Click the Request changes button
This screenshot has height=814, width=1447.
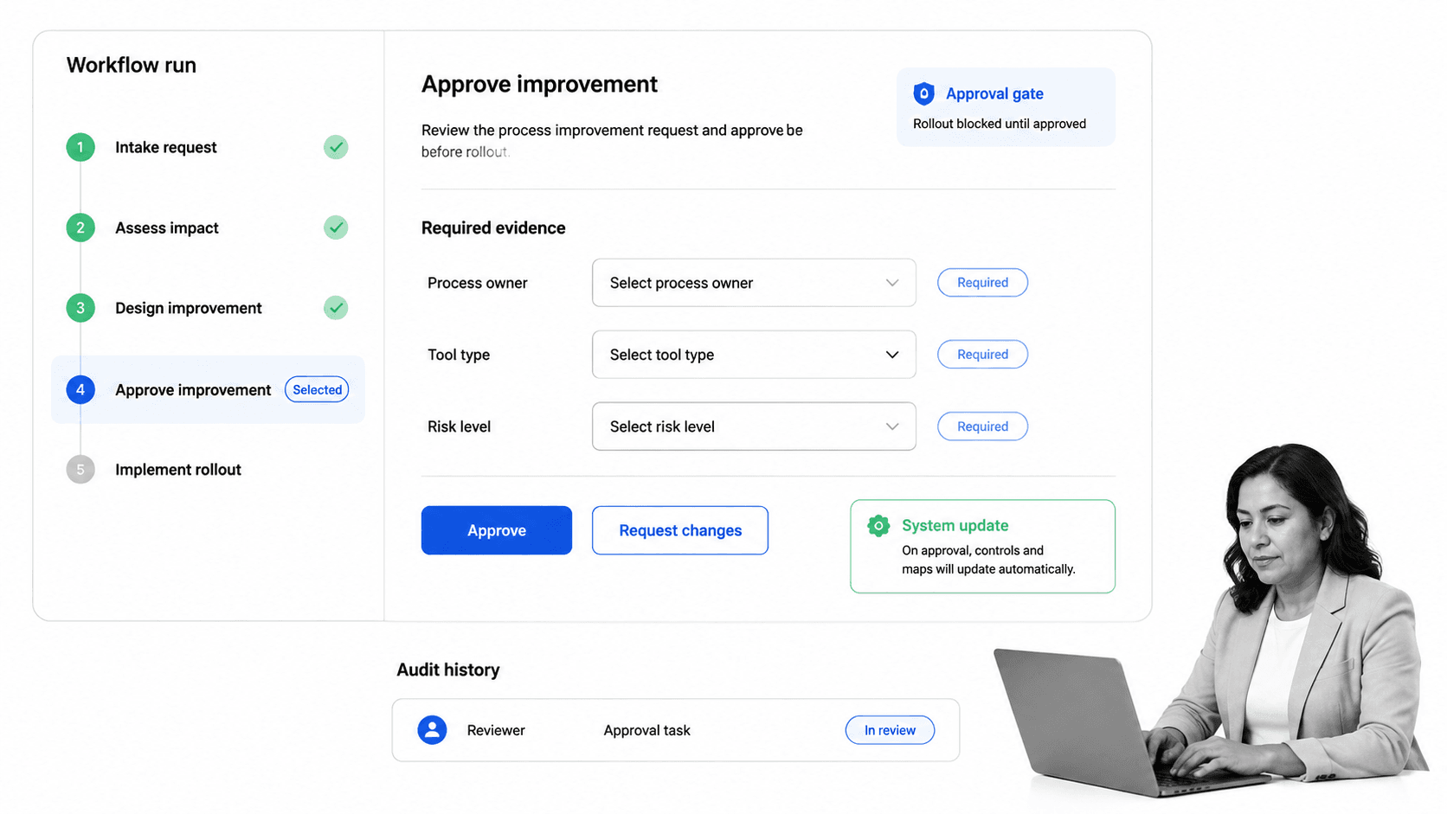(x=680, y=530)
